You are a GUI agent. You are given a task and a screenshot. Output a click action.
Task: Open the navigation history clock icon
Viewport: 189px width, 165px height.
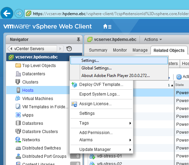[69, 49]
